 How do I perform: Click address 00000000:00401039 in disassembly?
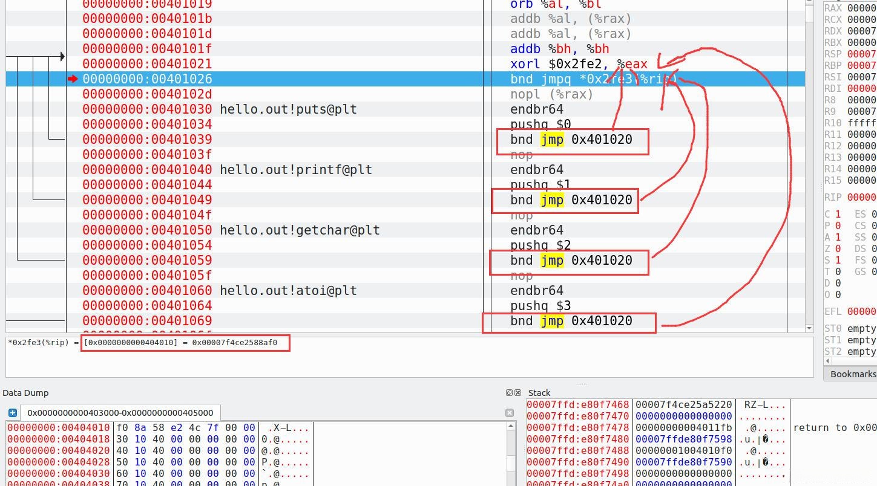(x=147, y=140)
